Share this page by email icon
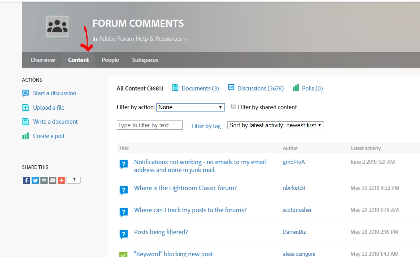Screen dimensions: 420x257 point(53,181)
